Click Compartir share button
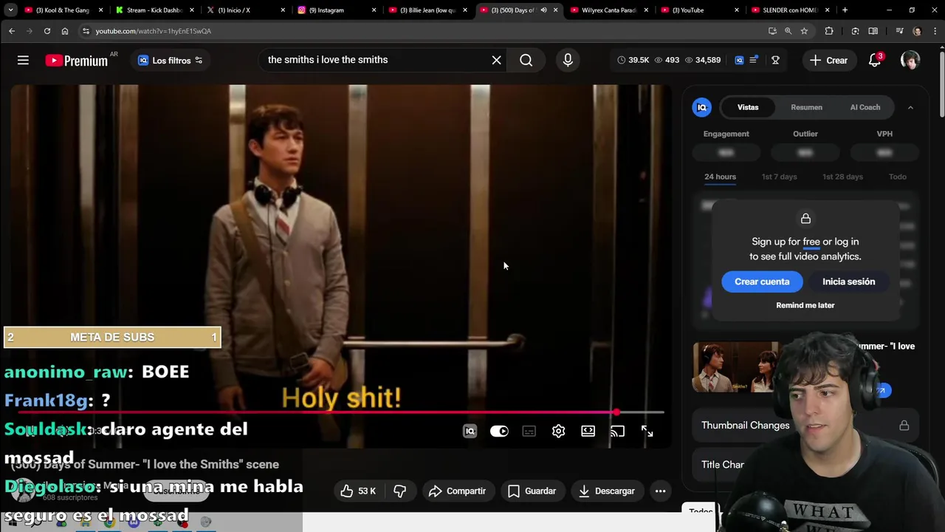 click(457, 491)
